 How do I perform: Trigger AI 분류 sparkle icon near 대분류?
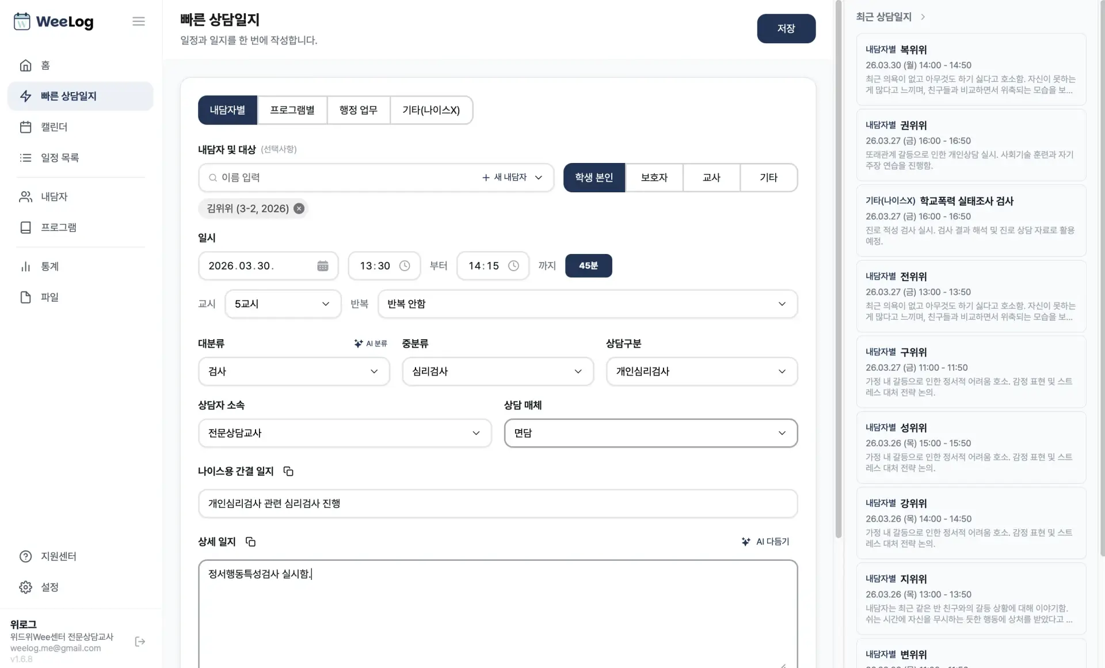(358, 343)
